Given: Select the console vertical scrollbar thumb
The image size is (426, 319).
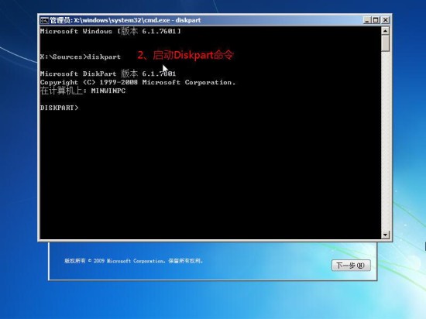Looking at the screenshot, I should click(385, 43).
